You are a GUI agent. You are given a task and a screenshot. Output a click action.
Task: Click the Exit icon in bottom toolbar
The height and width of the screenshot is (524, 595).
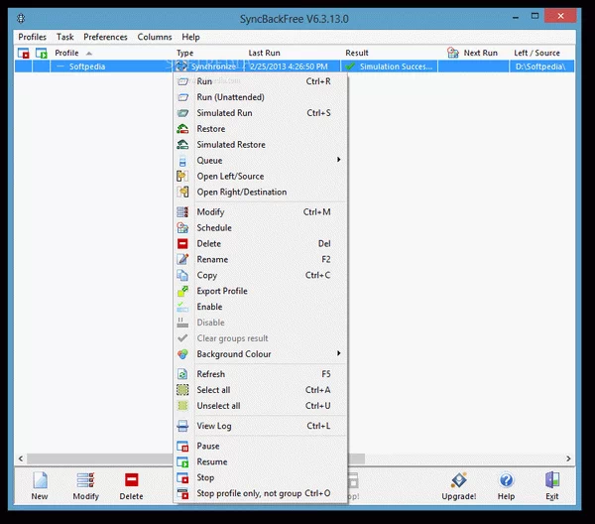[551, 485]
